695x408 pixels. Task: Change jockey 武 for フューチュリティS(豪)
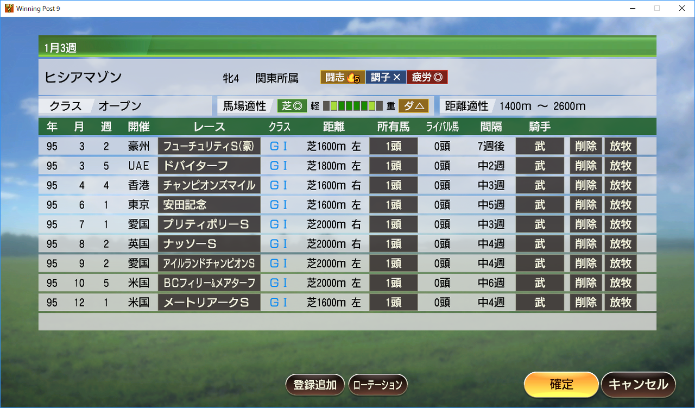[540, 146]
